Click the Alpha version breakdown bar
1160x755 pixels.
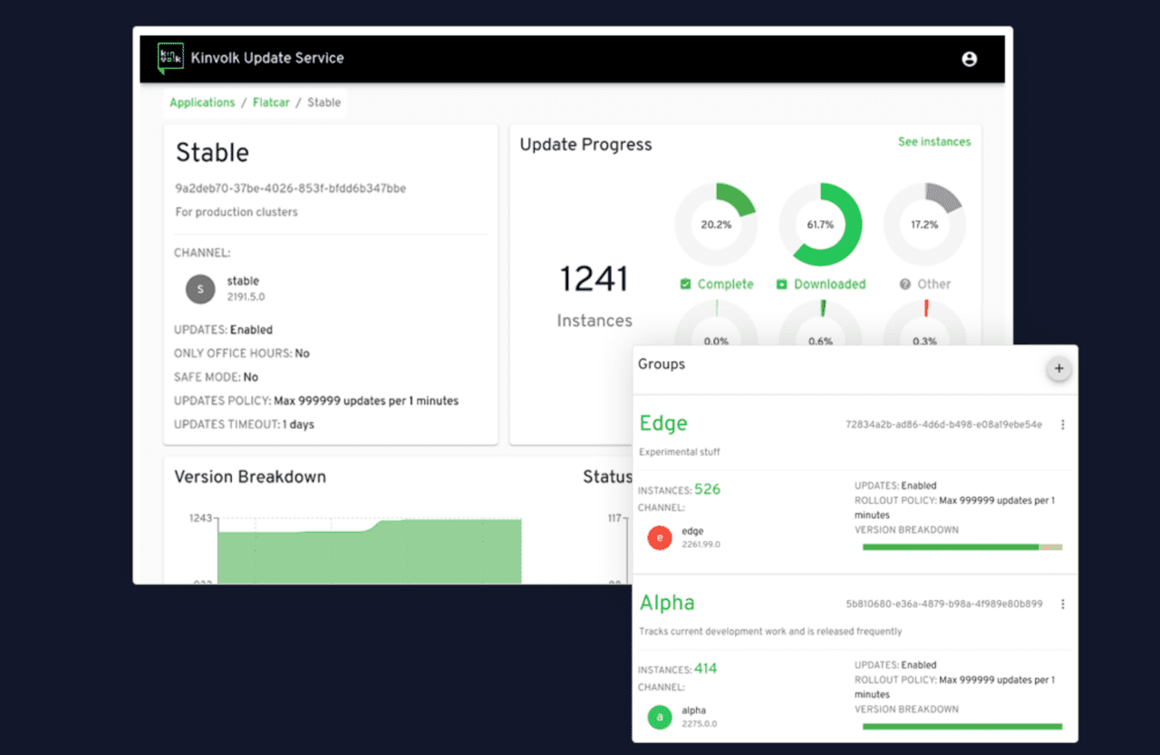tap(962, 727)
